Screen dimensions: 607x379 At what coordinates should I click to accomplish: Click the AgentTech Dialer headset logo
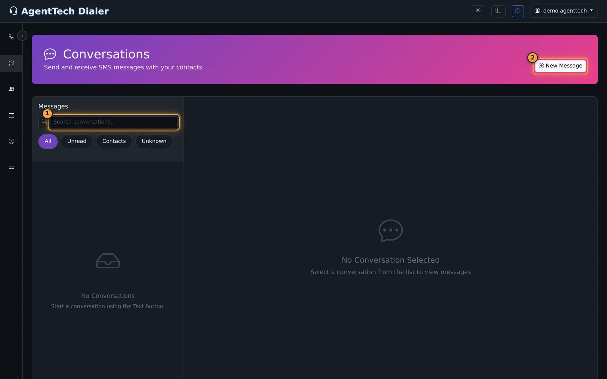click(14, 11)
